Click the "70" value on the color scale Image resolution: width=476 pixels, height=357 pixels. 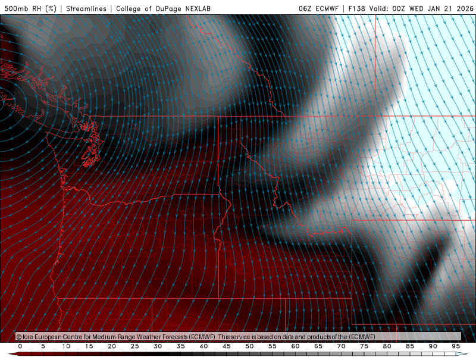click(341, 346)
